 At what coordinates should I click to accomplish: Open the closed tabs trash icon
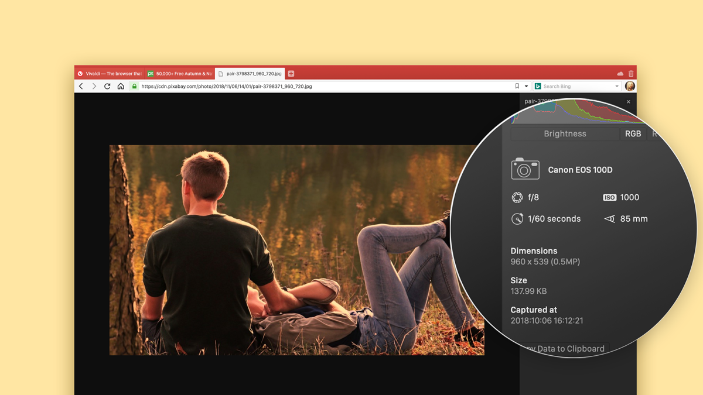631,74
